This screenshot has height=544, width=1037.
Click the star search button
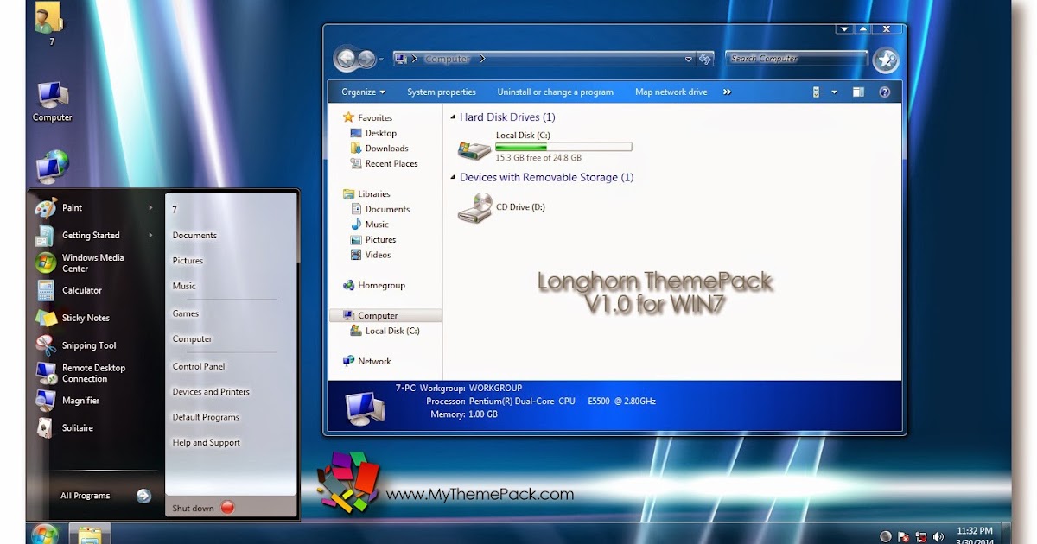(886, 60)
